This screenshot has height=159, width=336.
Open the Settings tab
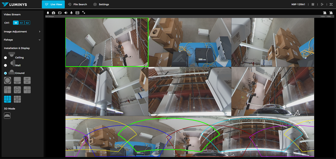(101, 4)
